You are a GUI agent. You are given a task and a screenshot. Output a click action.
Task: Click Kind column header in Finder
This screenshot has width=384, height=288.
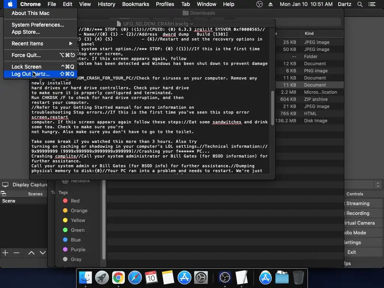click(309, 33)
